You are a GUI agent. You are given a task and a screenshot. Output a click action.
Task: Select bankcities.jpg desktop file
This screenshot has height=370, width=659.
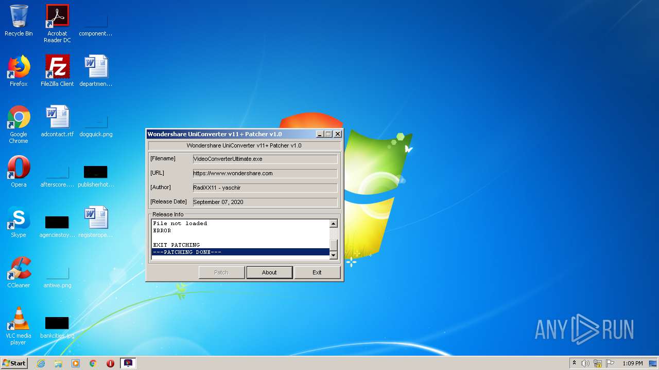57,326
